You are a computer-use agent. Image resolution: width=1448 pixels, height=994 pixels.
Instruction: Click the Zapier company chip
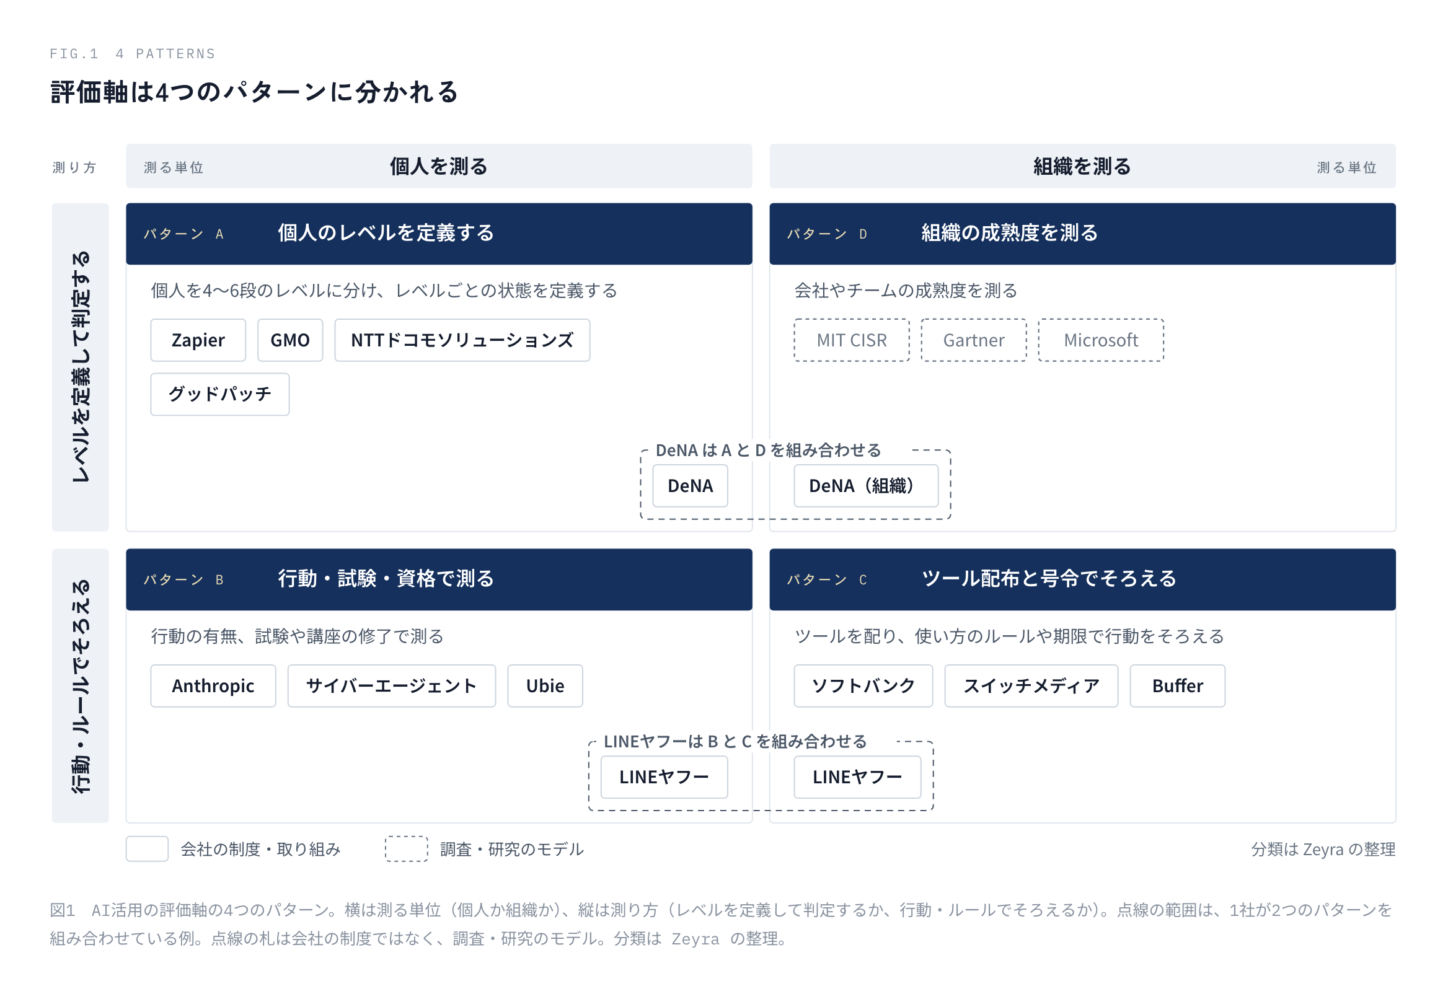click(198, 340)
